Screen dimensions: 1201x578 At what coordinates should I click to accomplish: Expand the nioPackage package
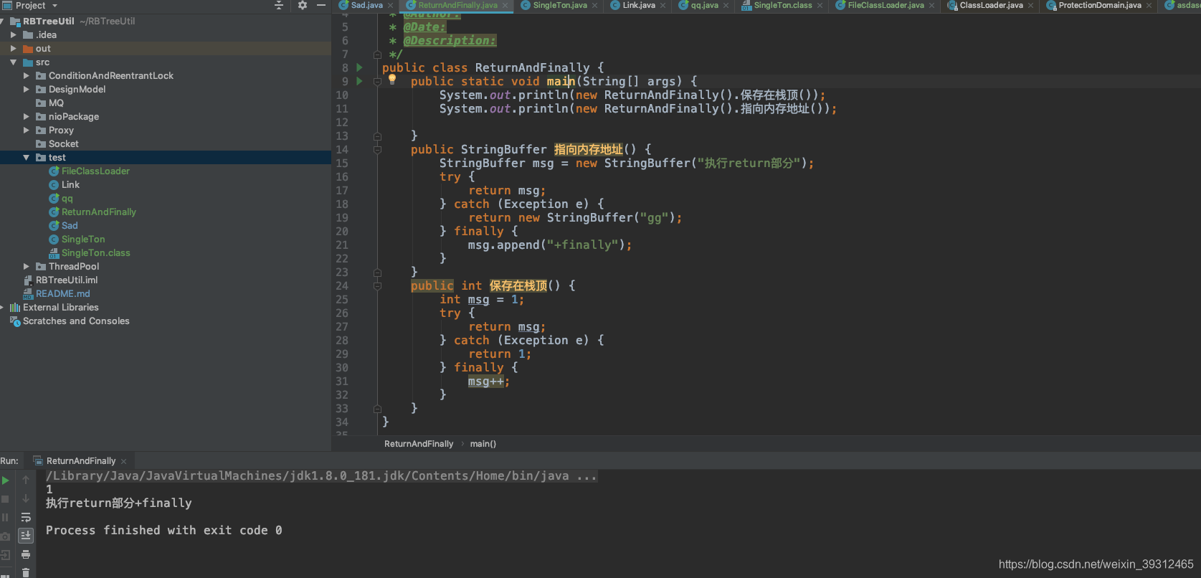click(27, 116)
